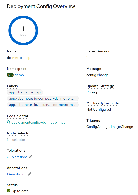Click the magnifier icon in Pod Selector

tap(9, 122)
